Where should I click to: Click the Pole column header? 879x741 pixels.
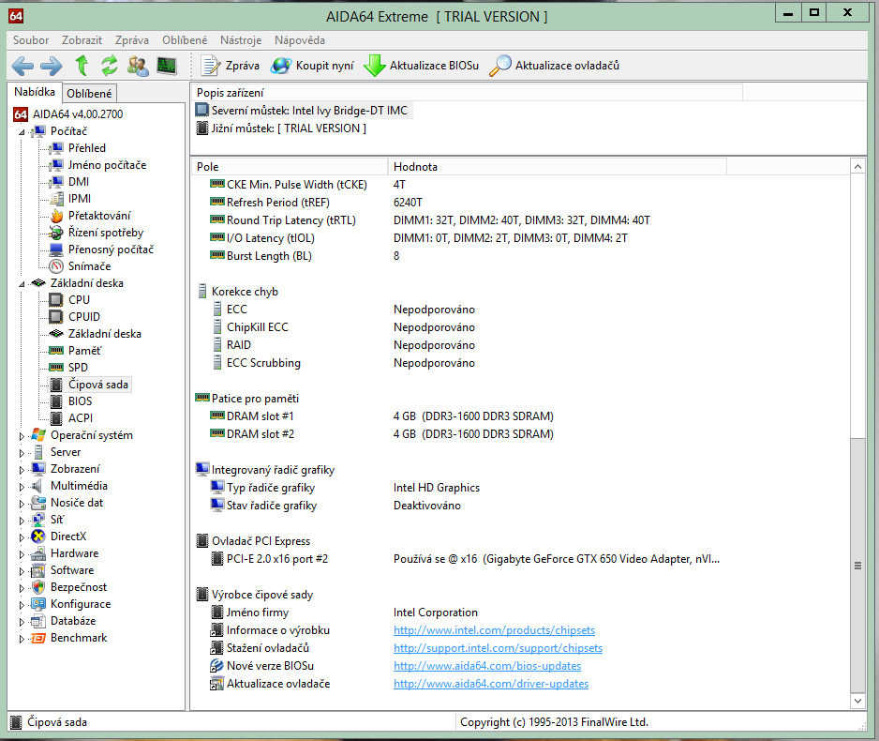tap(290, 167)
